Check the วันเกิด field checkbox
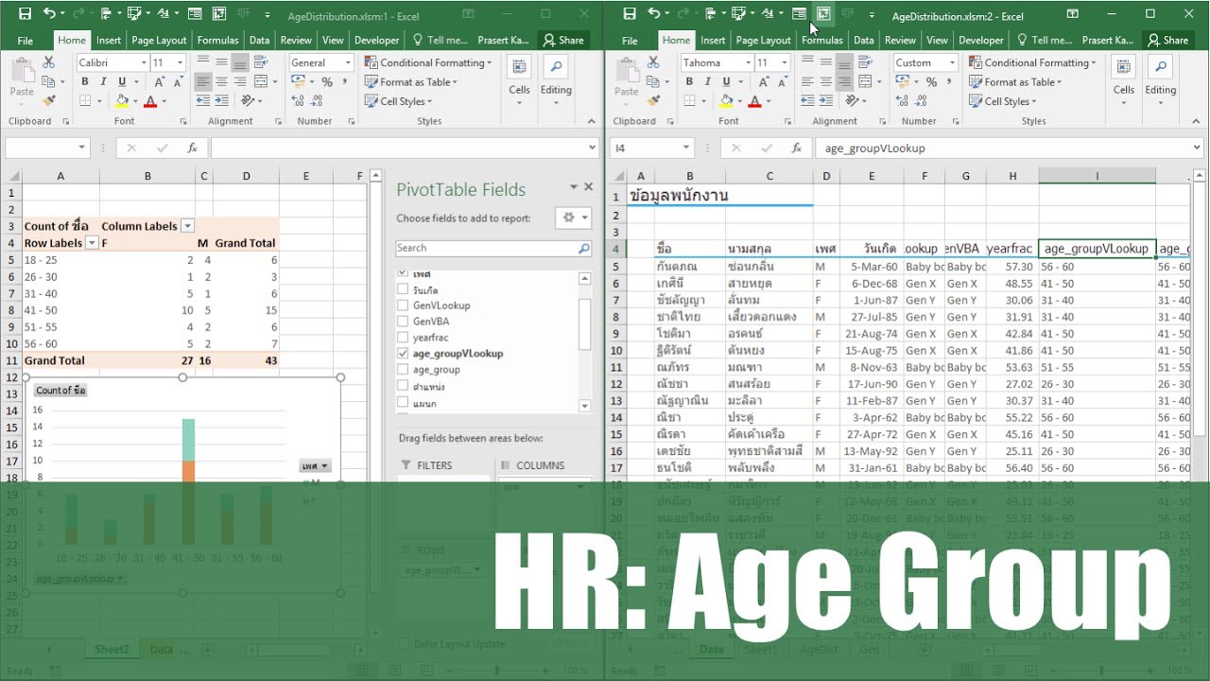 pos(404,289)
